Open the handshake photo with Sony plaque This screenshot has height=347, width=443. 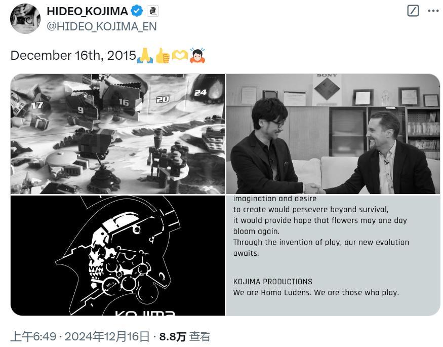pos(333,134)
